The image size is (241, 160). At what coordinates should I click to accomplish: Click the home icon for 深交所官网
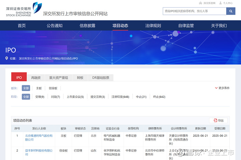pos(200,3)
